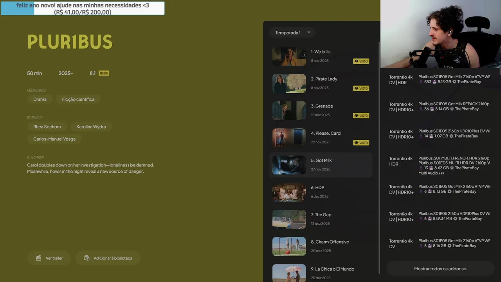Open the Charm Offensive thumbnail
This screenshot has height=282, width=501.
pyautogui.click(x=289, y=246)
